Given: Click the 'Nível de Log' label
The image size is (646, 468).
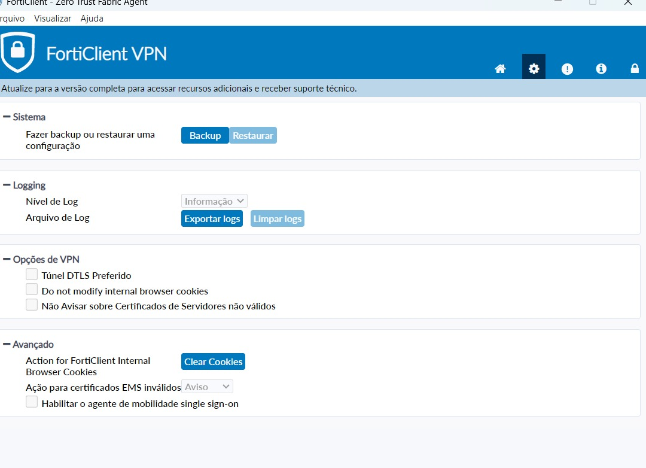Looking at the screenshot, I should (52, 202).
